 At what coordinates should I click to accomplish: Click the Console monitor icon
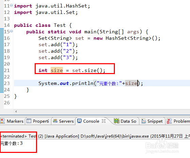(80, 121)
